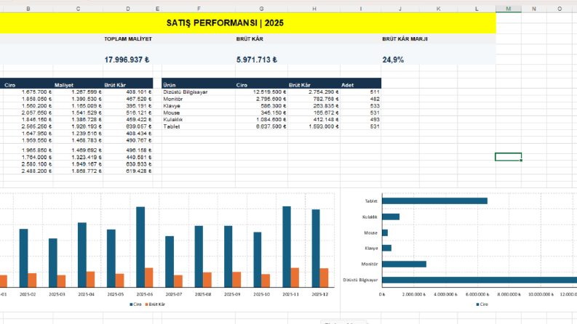This screenshot has width=577, height=324.
Task: Select the 'Monitör' product cell
Action: tap(199, 99)
